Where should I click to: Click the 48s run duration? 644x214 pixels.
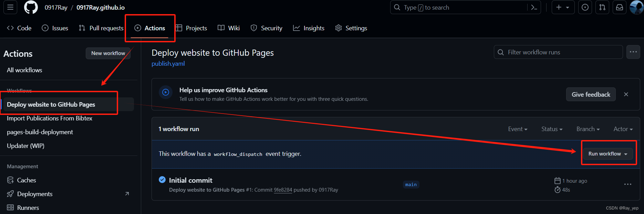pos(566,190)
